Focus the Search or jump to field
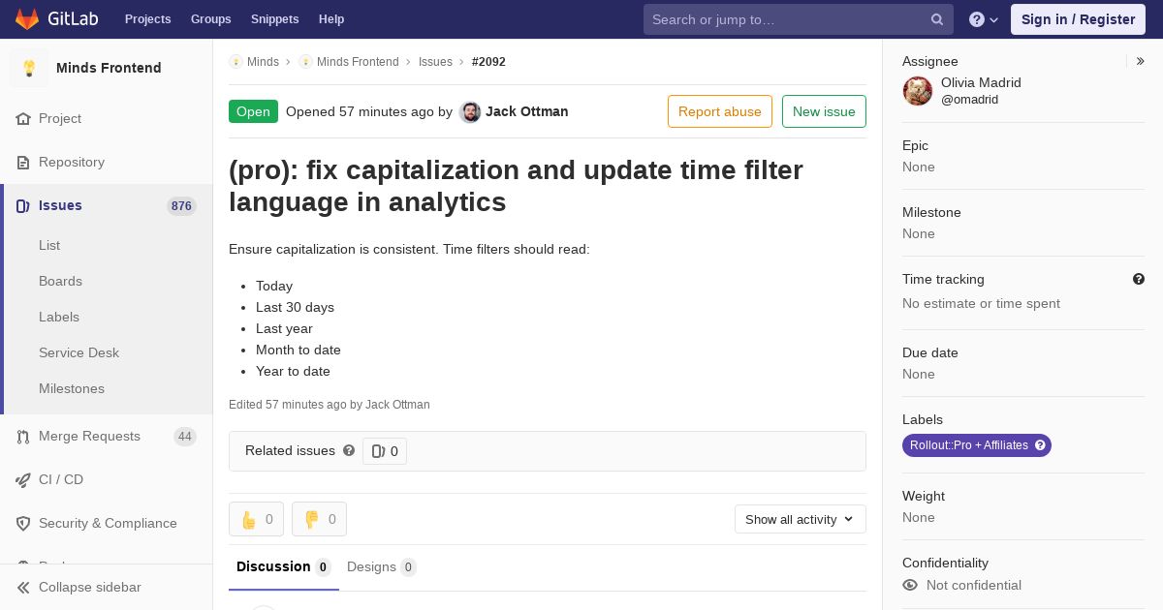Viewport: 1163px width, 610px height. coord(787,19)
